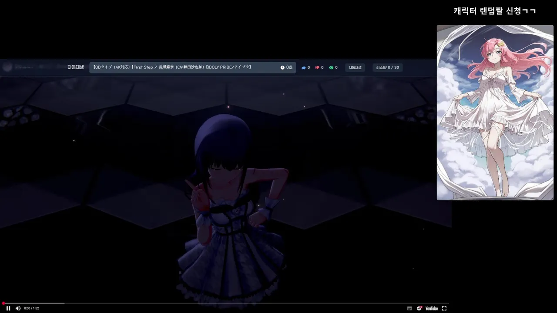This screenshot has width=557, height=313.
Task: Mute the video volume speaker icon
Action: [18, 308]
